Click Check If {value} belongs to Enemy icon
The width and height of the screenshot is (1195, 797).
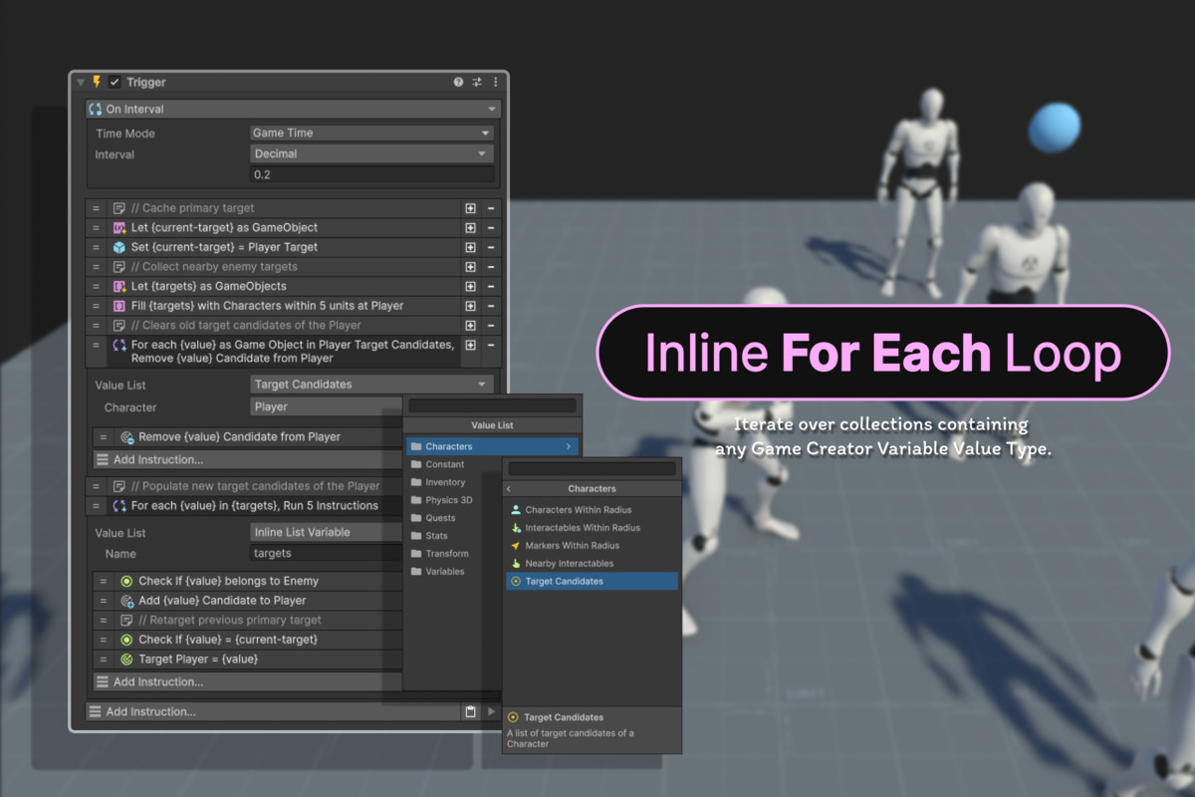coord(126,581)
